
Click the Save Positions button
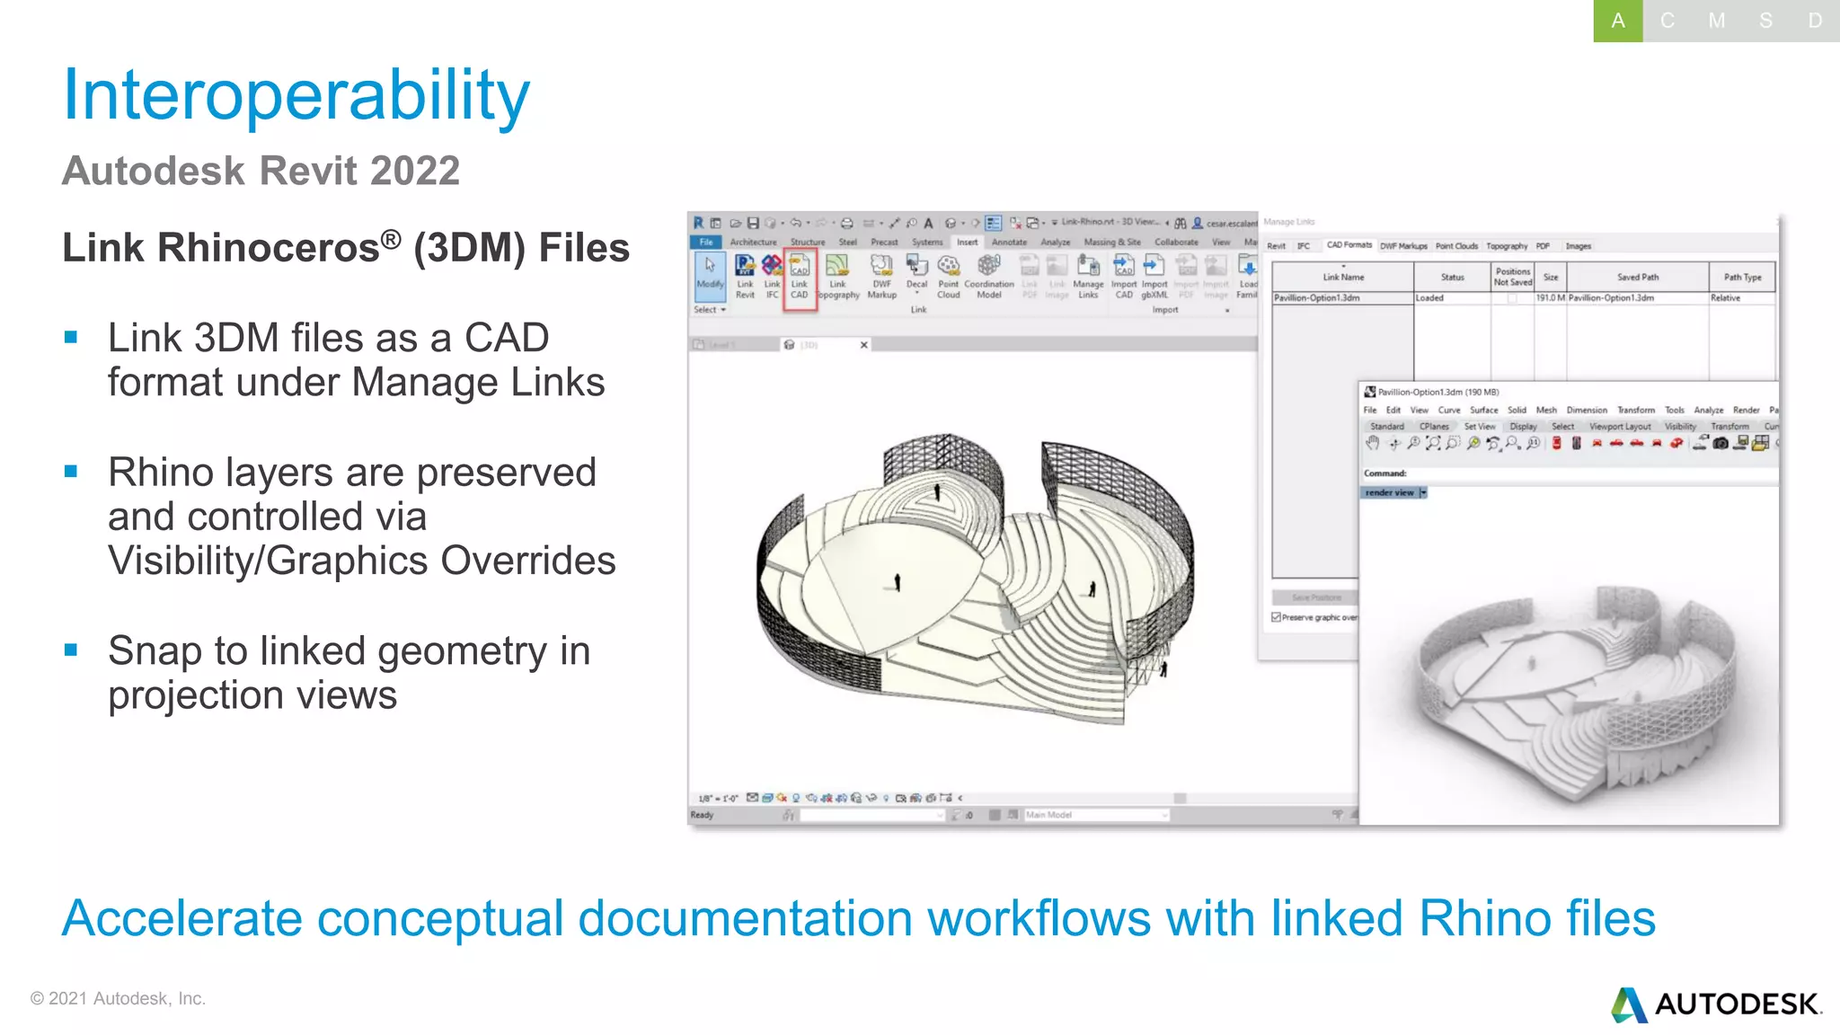coord(1315,597)
